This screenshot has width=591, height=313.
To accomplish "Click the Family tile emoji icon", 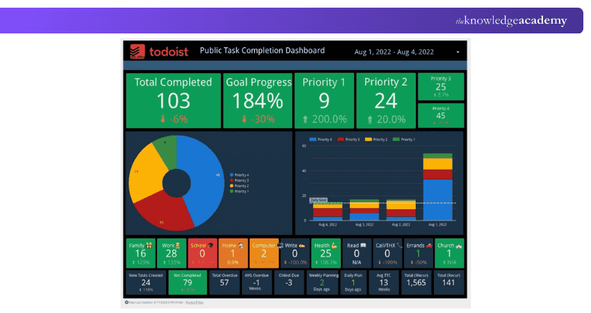I will click(x=149, y=246).
